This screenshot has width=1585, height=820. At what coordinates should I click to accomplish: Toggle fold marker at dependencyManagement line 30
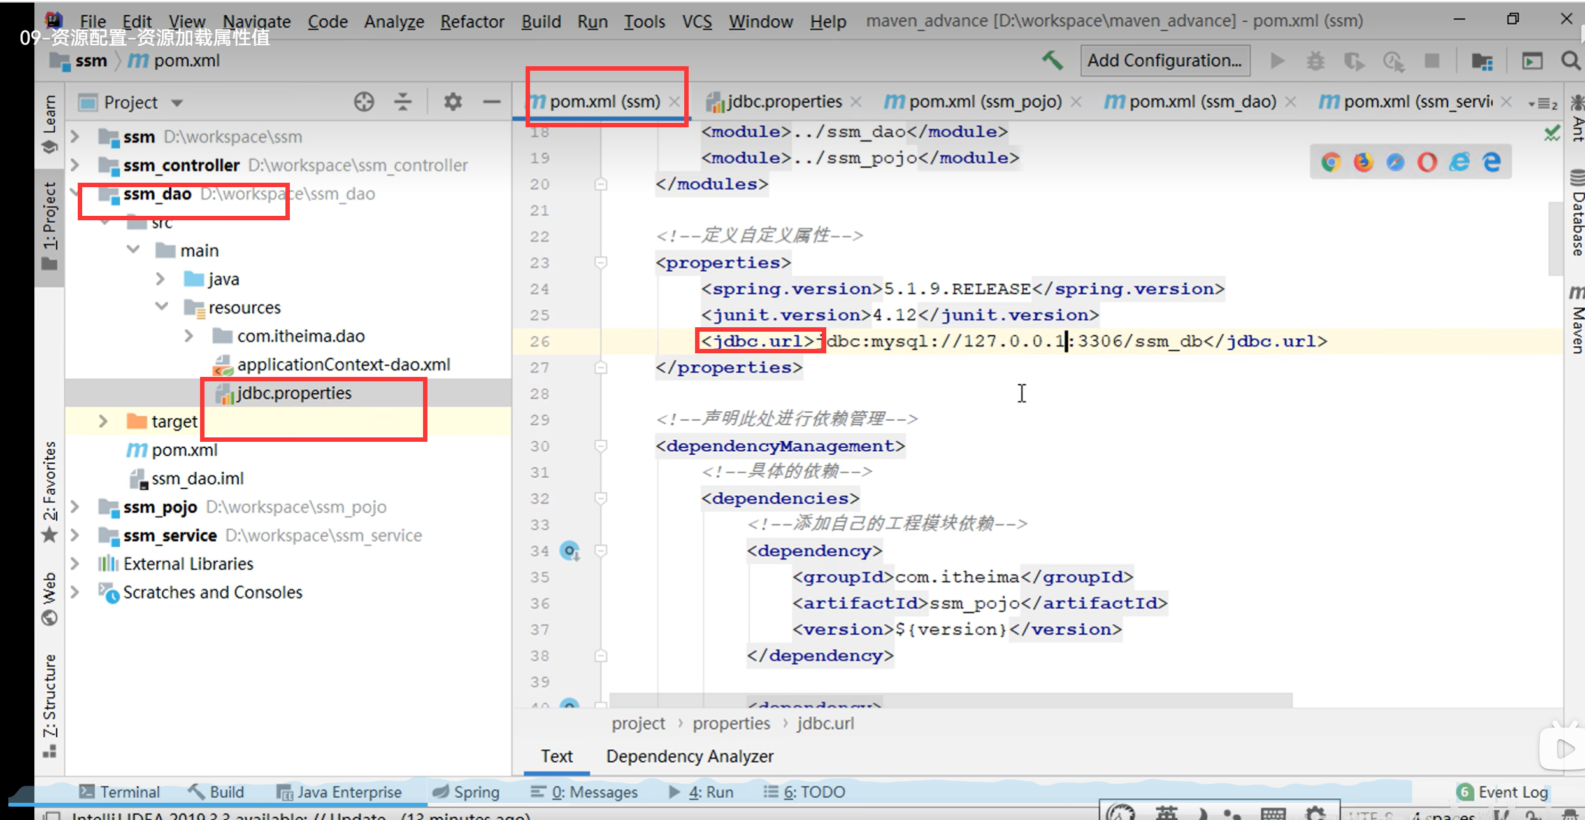coord(600,446)
